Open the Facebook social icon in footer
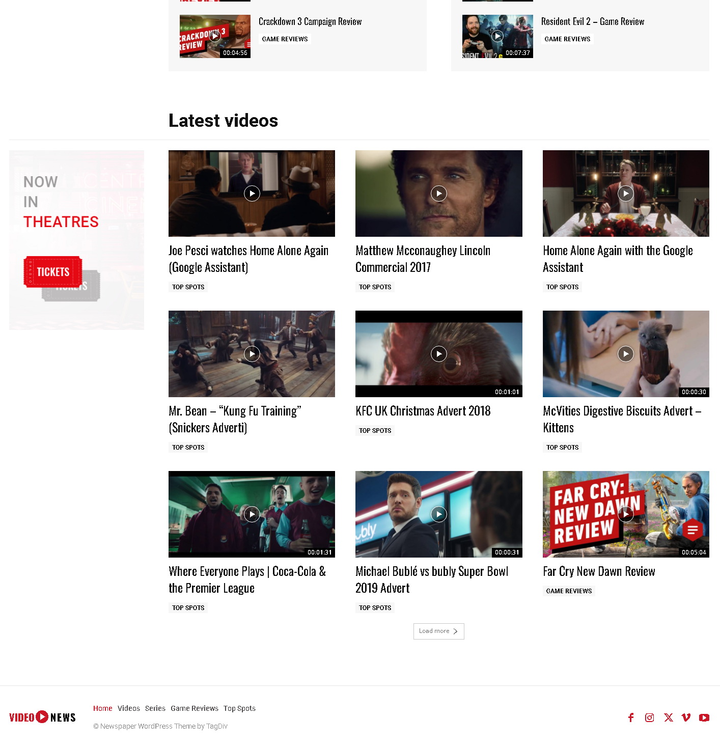The image size is (720, 747). 631,717
